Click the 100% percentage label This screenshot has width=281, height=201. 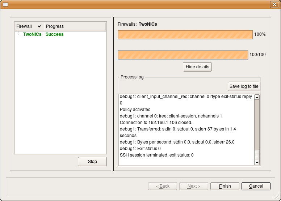click(260, 34)
